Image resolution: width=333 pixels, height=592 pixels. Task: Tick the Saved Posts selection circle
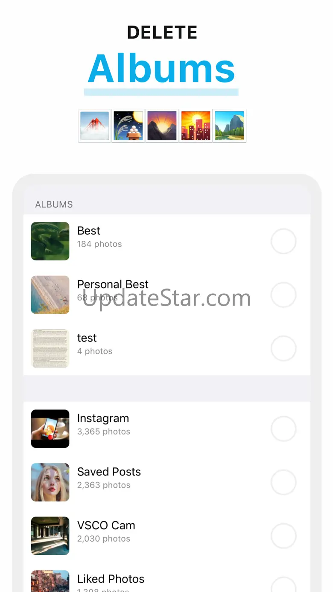[x=283, y=482]
